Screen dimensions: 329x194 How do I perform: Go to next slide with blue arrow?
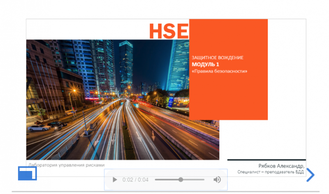coord(310,175)
